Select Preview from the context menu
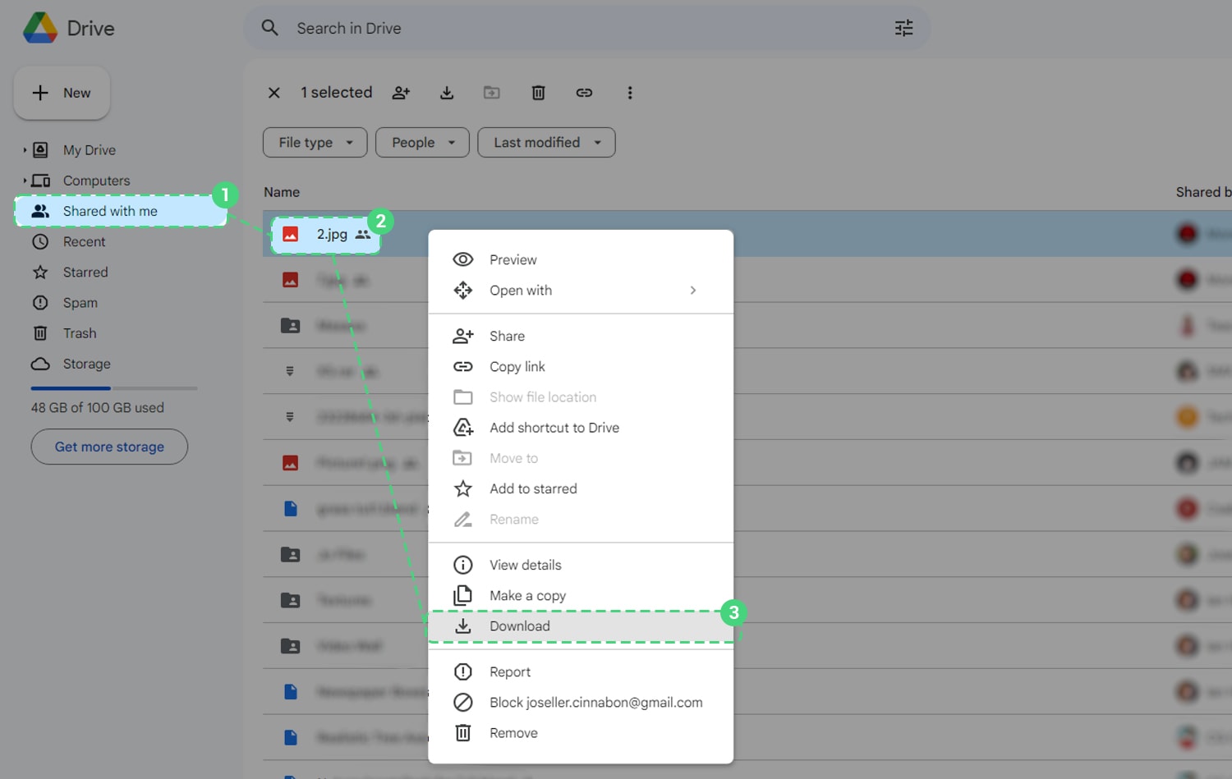 pyautogui.click(x=513, y=259)
